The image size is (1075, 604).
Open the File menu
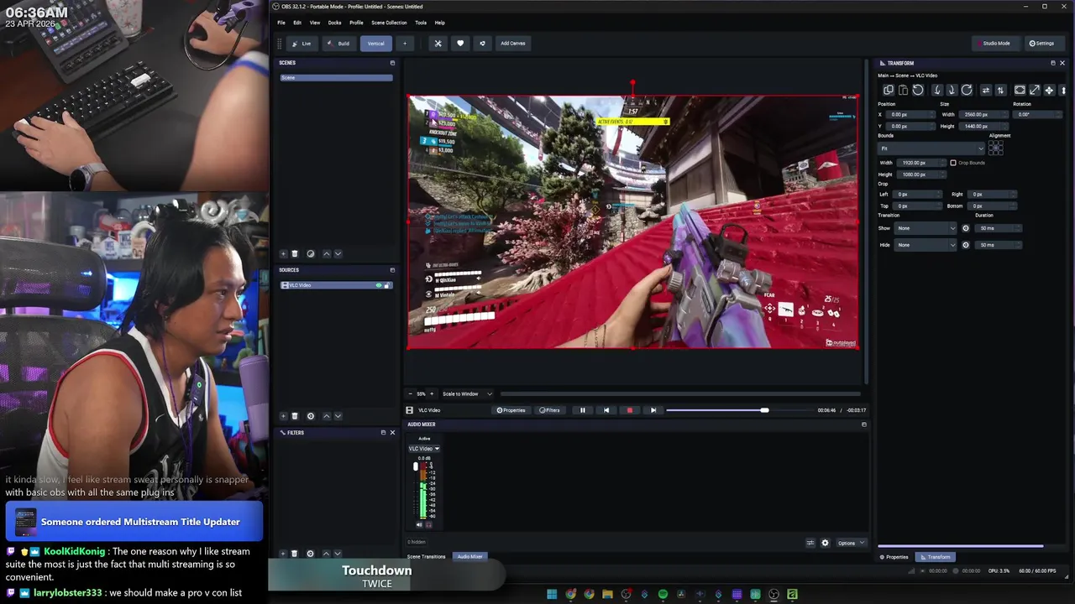pyautogui.click(x=281, y=23)
